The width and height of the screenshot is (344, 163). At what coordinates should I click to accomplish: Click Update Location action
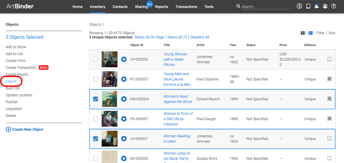point(19,95)
